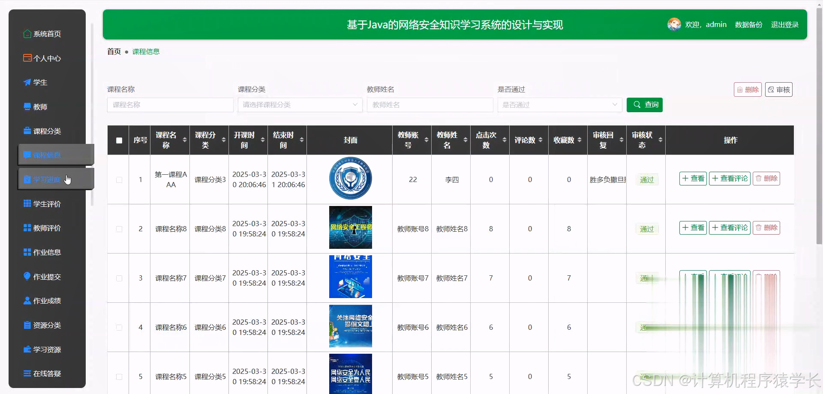Select the 个人中心 profile icon
Image resolution: width=823 pixels, height=394 pixels.
pos(27,58)
